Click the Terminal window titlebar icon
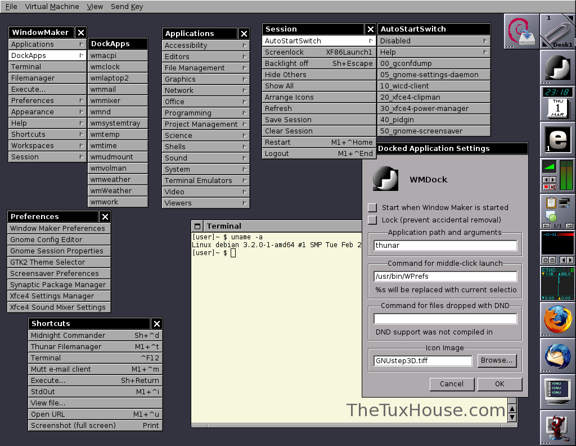The image size is (576, 446). (197, 226)
